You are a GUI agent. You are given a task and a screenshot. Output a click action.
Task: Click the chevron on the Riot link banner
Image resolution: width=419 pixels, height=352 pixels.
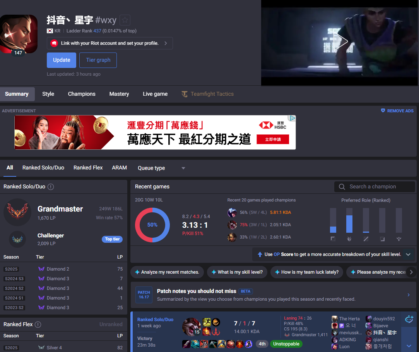click(x=166, y=43)
